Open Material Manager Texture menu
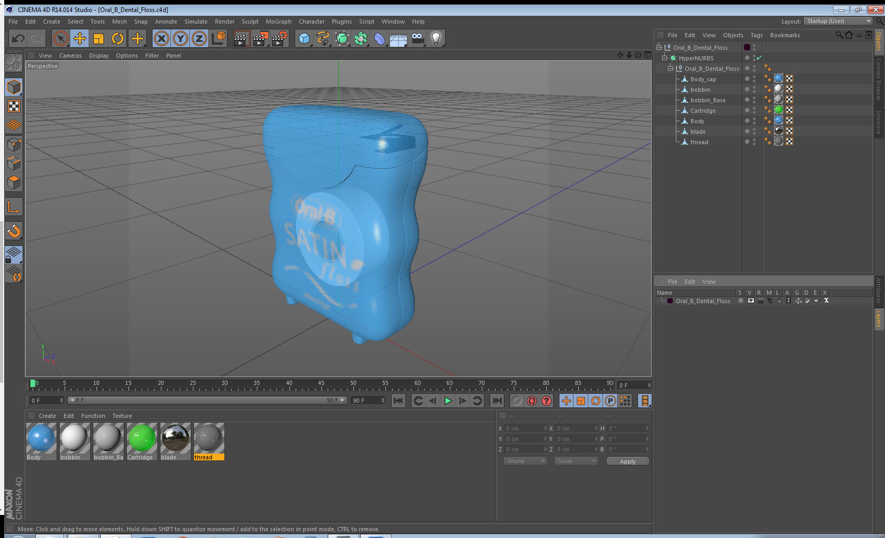Image resolution: width=885 pixels, height=538 pixels. (122, 416)
